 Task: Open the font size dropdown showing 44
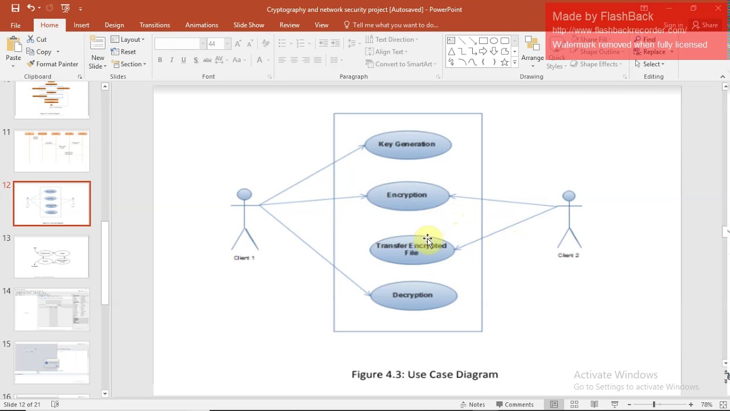tap(227, 43)
